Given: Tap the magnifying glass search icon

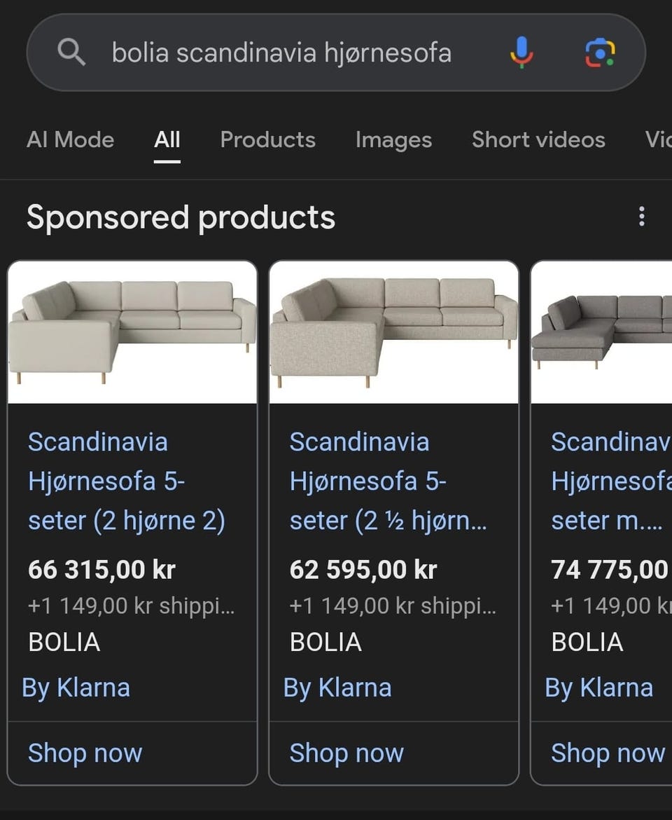Looking at the screenshot, I should tap(71, 53).
